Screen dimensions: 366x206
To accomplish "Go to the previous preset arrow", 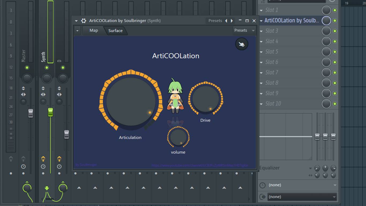I will pyautogui.click(x=226, y=21).
